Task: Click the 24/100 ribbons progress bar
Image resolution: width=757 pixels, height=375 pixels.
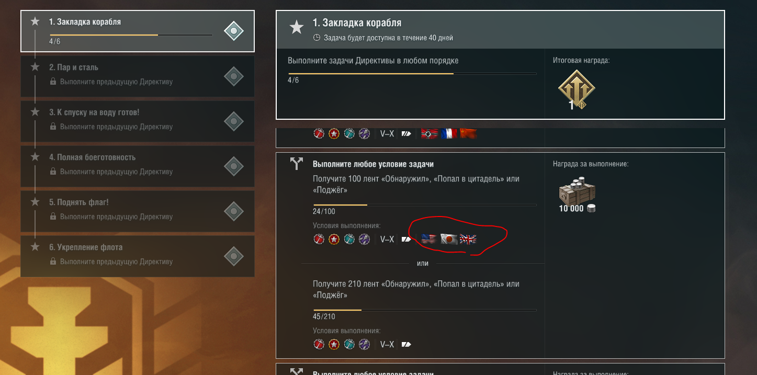Action: pyautogui.click(x=425, y=205)
